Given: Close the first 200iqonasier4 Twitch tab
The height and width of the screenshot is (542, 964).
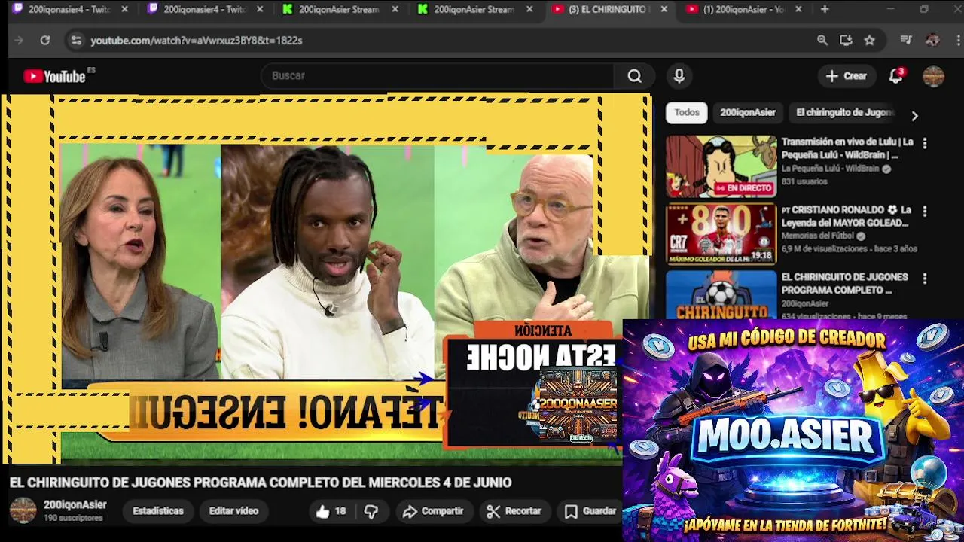Looking at the screenshot, I should tap(124, 10).
